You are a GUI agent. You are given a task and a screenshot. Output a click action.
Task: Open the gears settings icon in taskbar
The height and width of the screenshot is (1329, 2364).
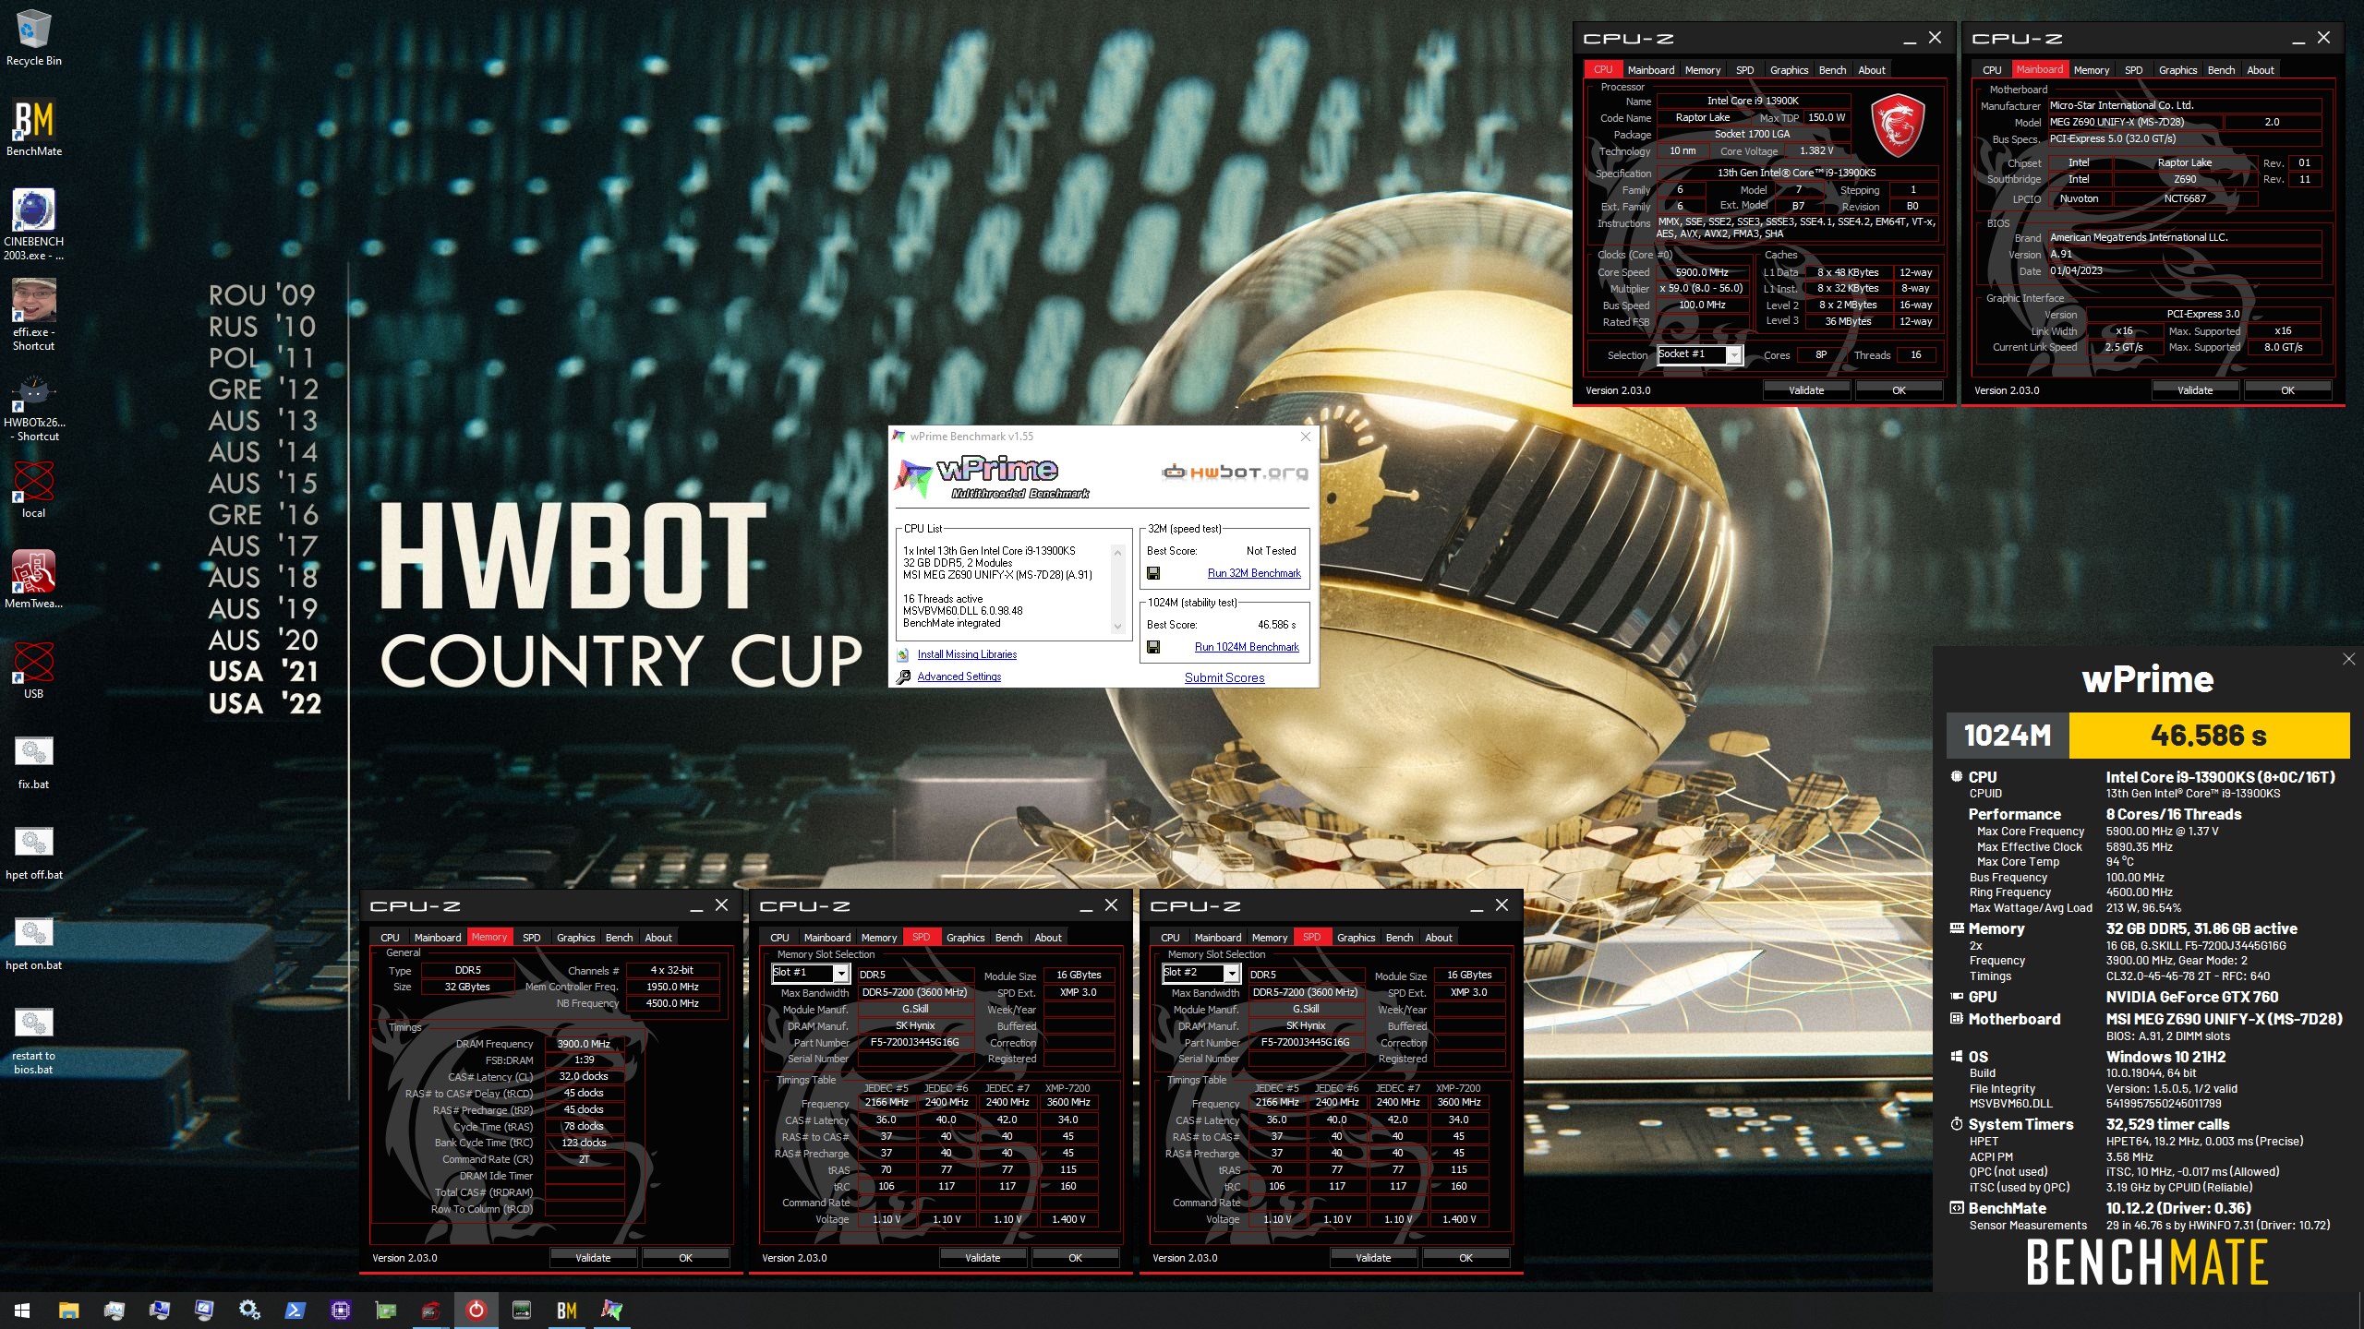249,1311
